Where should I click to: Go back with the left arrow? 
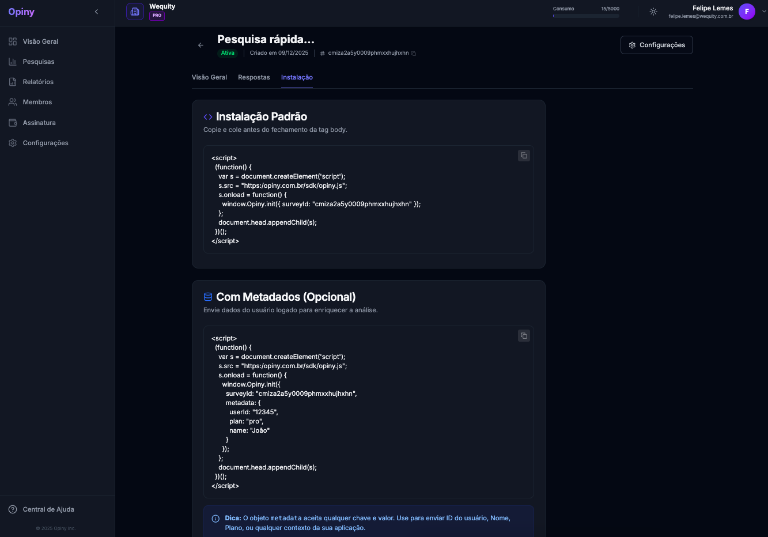pos(200,45)
